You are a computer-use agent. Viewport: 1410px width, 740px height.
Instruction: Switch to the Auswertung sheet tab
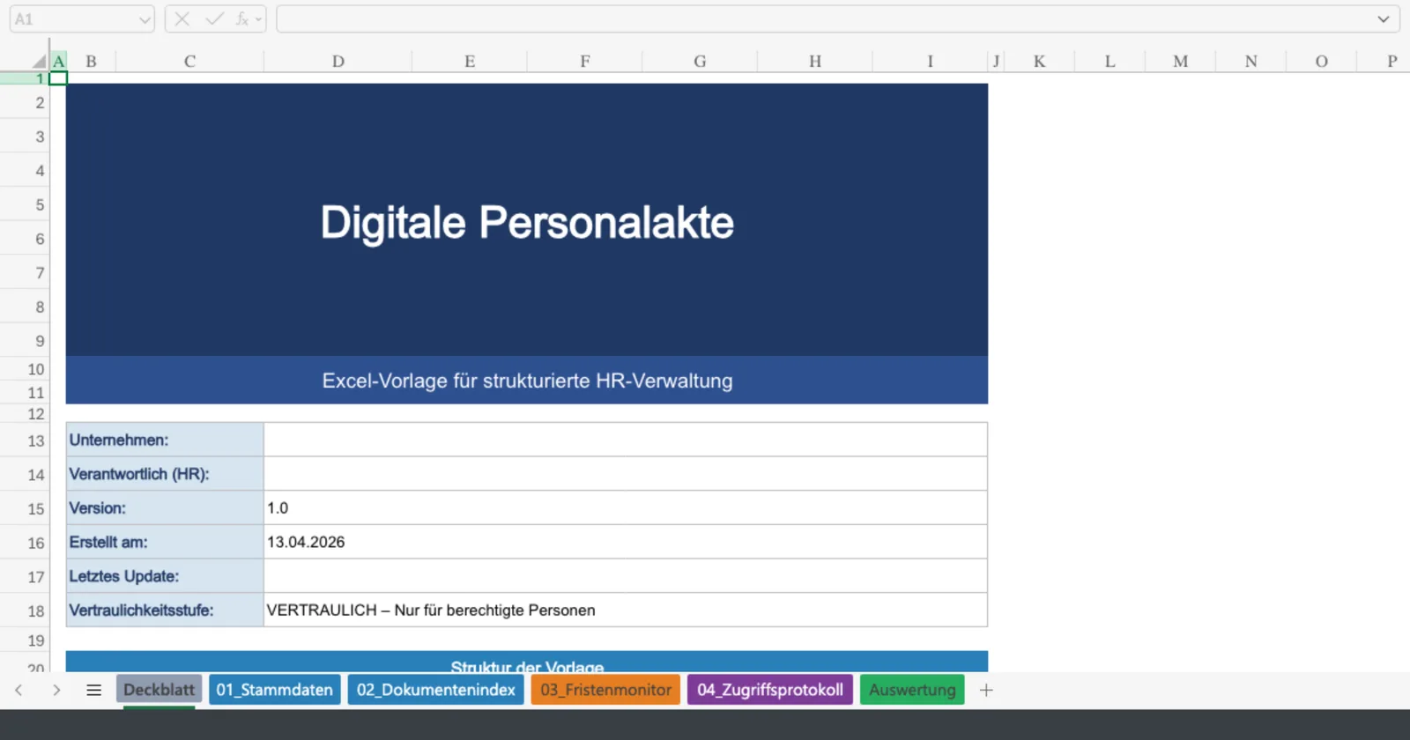coord(912,690)
